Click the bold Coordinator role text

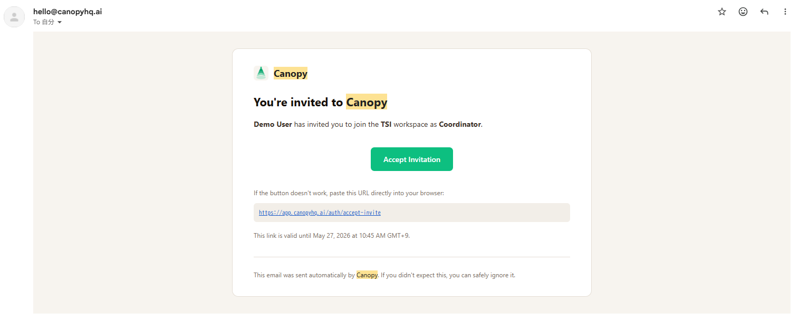pos(460,125)
